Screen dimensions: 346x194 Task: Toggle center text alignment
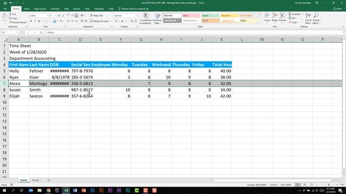pyautogui.click(x=72, y=21)
